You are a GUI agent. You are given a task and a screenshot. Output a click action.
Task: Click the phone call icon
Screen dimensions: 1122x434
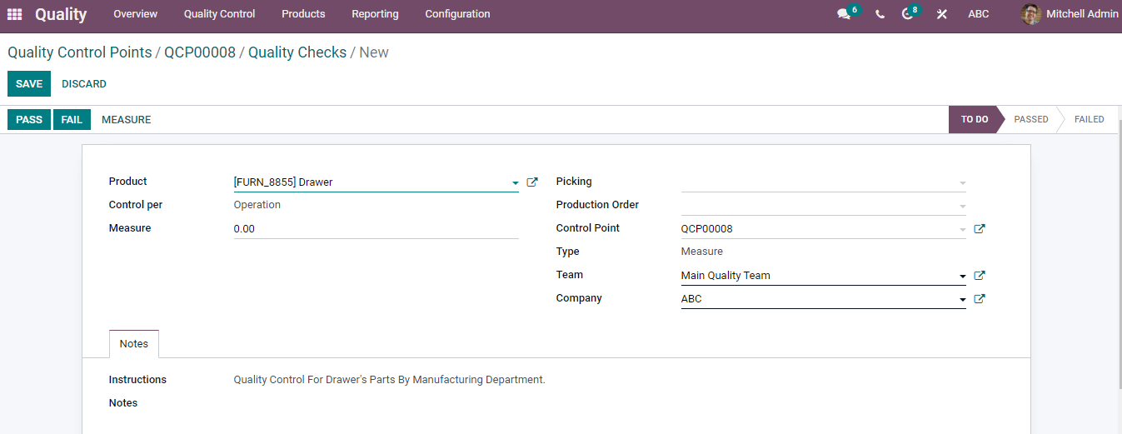[x=880, y=14]
